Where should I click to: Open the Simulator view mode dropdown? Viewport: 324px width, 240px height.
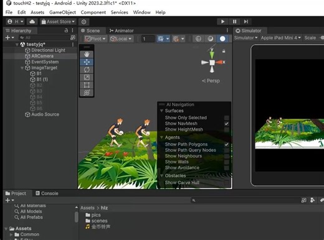246,38
